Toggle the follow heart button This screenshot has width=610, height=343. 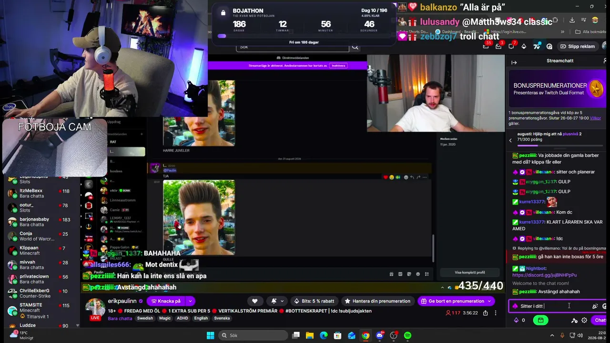click(255, 301)
